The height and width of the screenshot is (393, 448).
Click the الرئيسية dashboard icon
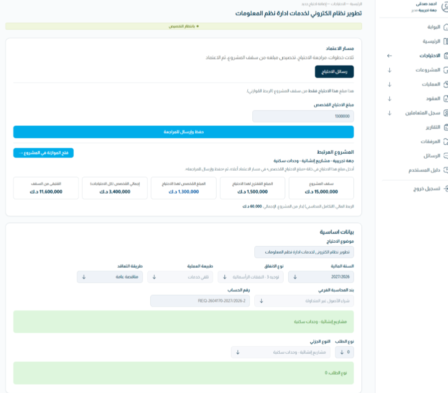tap(446, 41)
